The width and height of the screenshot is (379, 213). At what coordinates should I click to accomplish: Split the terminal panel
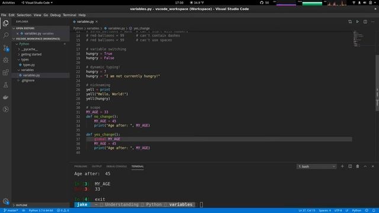pos(350,166)
